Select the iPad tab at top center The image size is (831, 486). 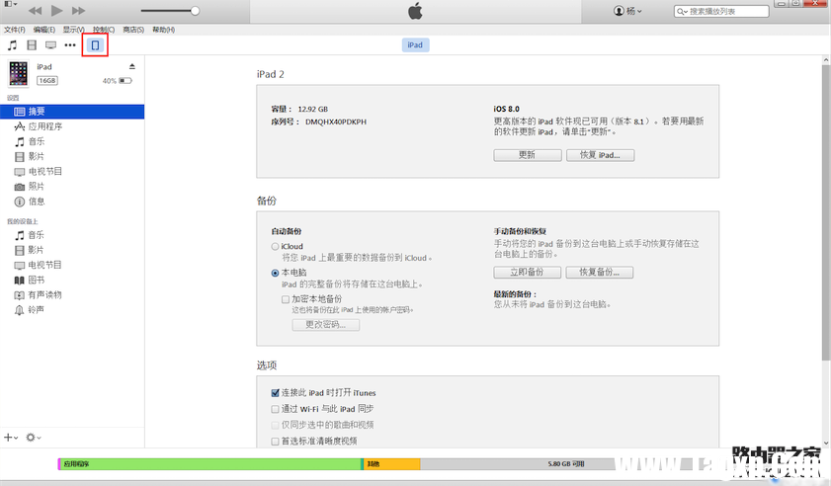click(415, 45)
